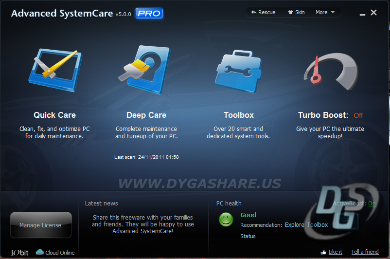
Task: Open Rescue center
Action: [x=263, y=12]
